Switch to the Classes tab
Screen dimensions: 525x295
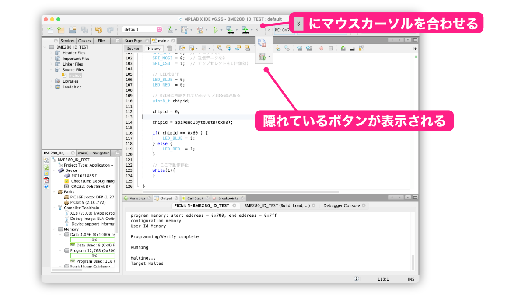[x=84, y=41]
